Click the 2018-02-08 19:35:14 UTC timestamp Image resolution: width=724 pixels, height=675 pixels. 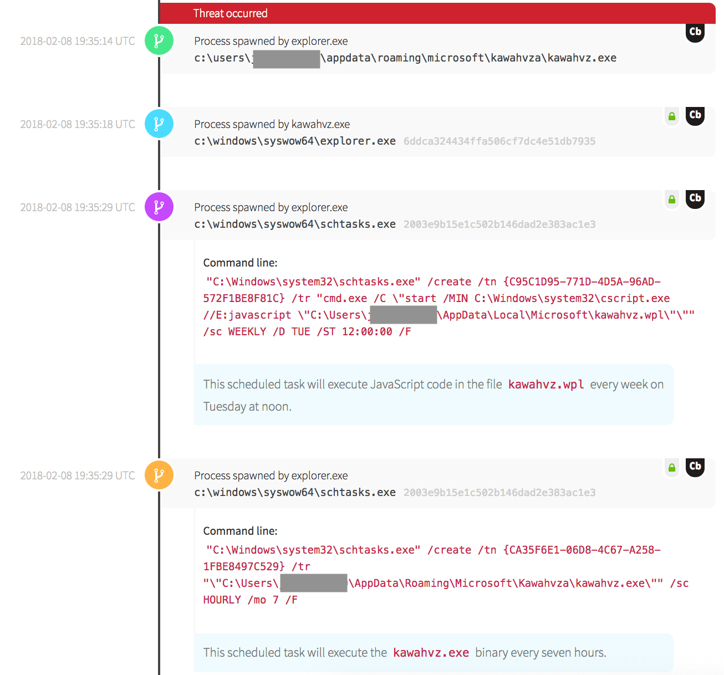[78, 41]
